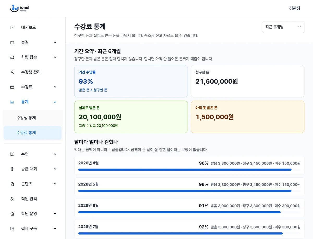The width and height of the screenshot is (313, 239).
Task: Click the 통계 bar chart icon
Action: point(12,102)
